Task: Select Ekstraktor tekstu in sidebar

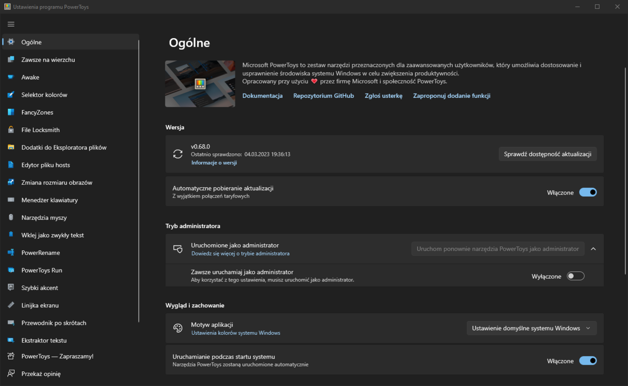Action: [71, 340]
